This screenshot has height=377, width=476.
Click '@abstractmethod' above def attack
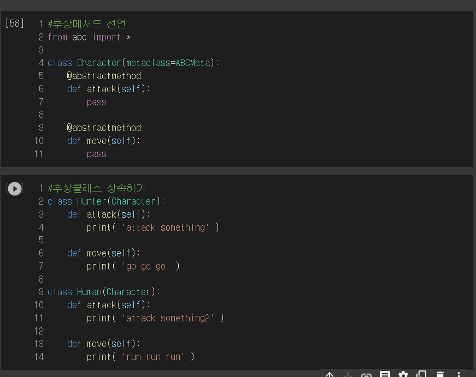104,76
